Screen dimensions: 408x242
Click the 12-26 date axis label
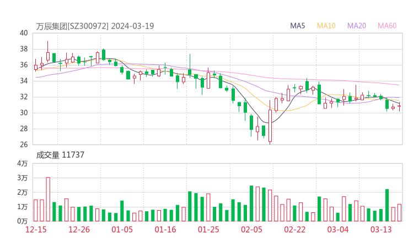click(x=79, y=229)
